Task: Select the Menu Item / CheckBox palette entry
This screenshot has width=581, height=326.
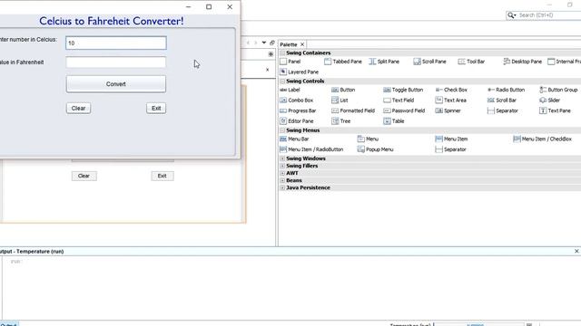Action: click(543, 139)
